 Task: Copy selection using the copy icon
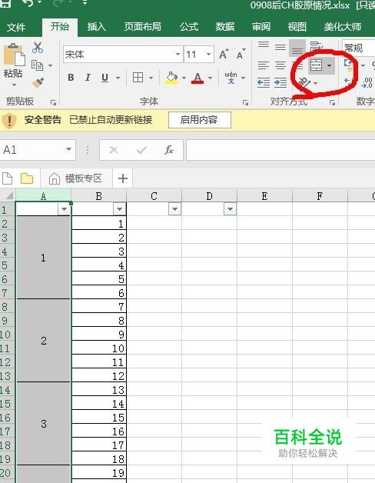pyautogui.click(x=37, y=65)
